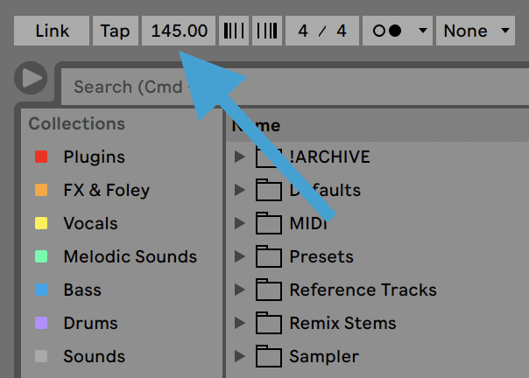Click the green Melodic Sounds swatch

point(41,256)
